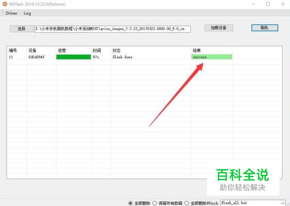Viewport: 290px width, 206px height.
Task: Click the 97s time value
Action: [x=96, y=57]
